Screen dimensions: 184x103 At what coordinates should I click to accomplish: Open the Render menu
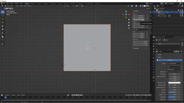(x=11, y=3)
